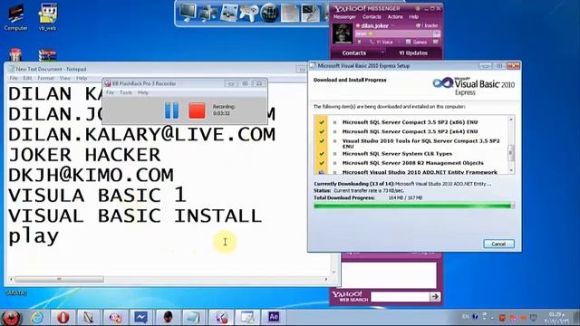Expand the Contacts tab dropdown arrow
The height and width of the screenshot is (326, 580).
coord(382,53)
